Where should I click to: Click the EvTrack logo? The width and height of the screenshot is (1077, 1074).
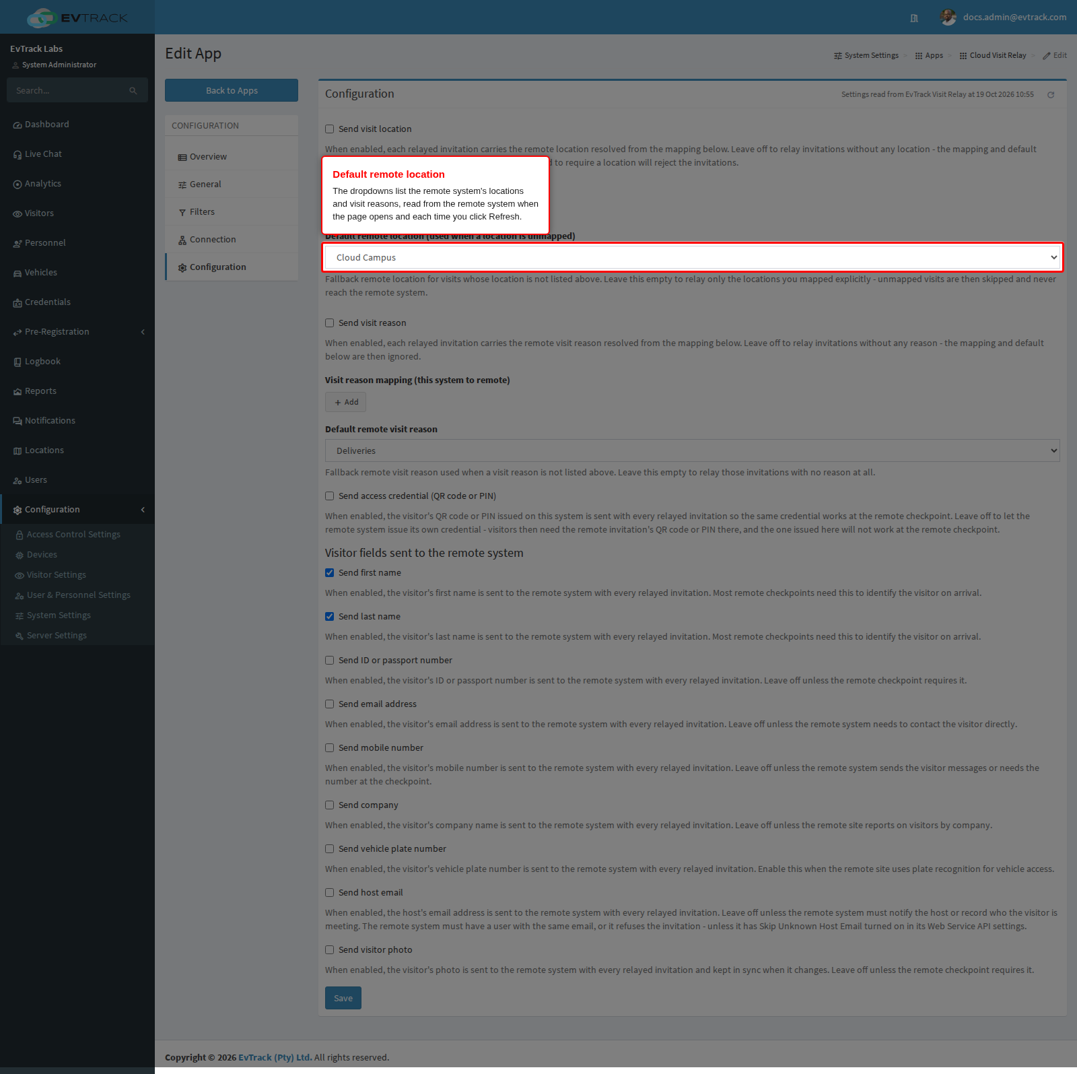(x=77, y=18)
